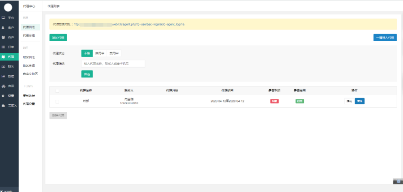Select the 启用中 status filter
403x192 pixels.
click(99, 53)
